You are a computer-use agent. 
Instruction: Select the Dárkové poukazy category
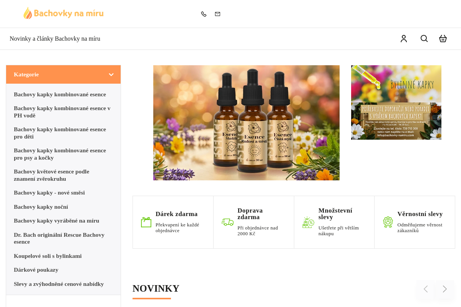(x=36, y=270)
